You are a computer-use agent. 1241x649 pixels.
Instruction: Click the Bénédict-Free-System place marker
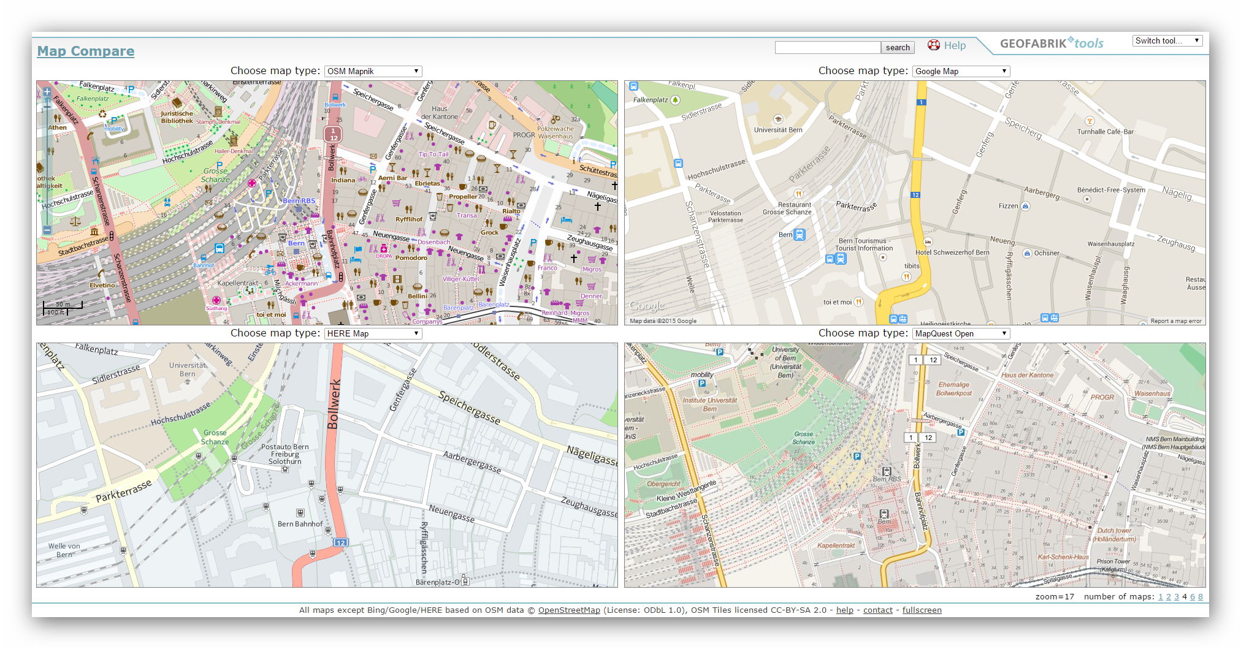pyautogui.click(x=1087, y=199)
